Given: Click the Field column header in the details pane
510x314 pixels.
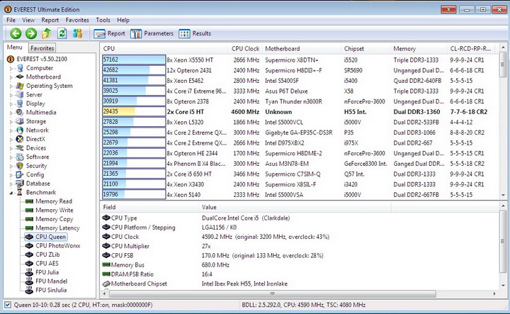Looking at the screenshot, I should pos(149,207).
